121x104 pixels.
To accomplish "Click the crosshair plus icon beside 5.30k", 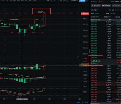I will (80, 65).
